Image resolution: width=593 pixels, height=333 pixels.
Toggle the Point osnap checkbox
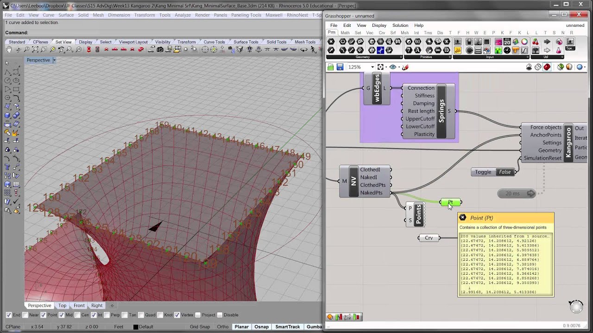coord(43,315)
